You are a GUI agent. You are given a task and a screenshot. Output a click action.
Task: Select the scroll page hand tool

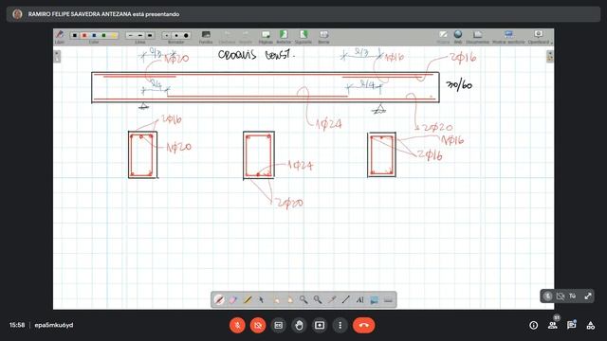click(x=289, y=299)
